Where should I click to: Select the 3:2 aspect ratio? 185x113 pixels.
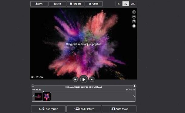tap(126, 4)
